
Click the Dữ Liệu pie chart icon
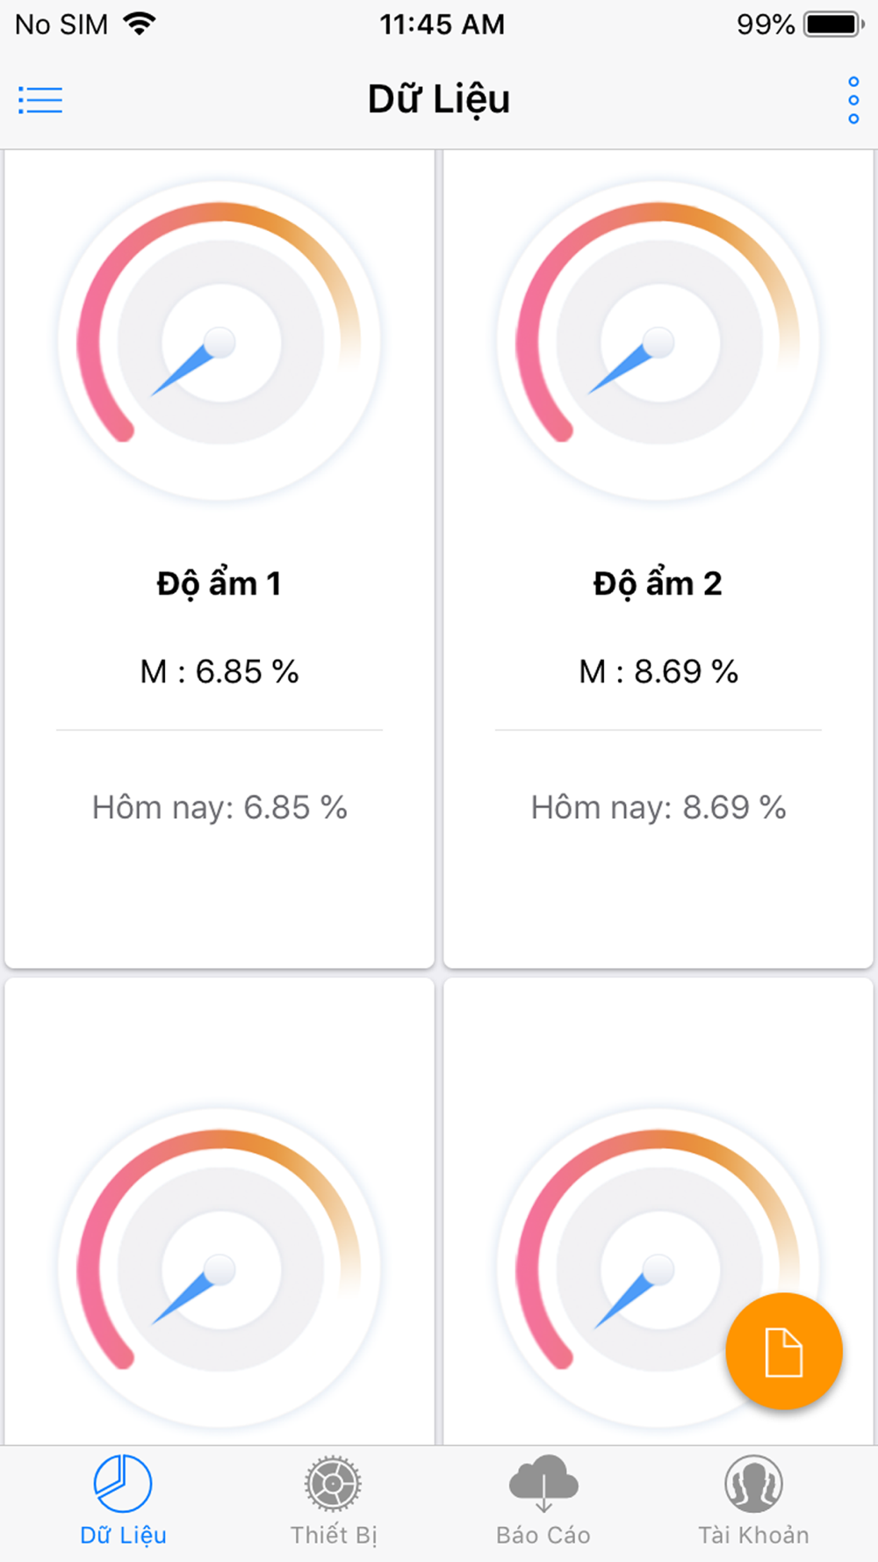click(x=123, y=1484)
